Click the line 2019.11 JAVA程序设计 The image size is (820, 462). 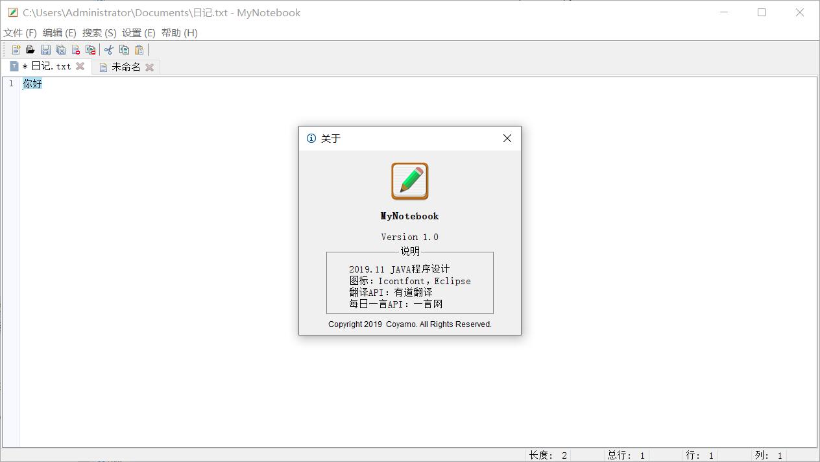click(x=400, y=269)
